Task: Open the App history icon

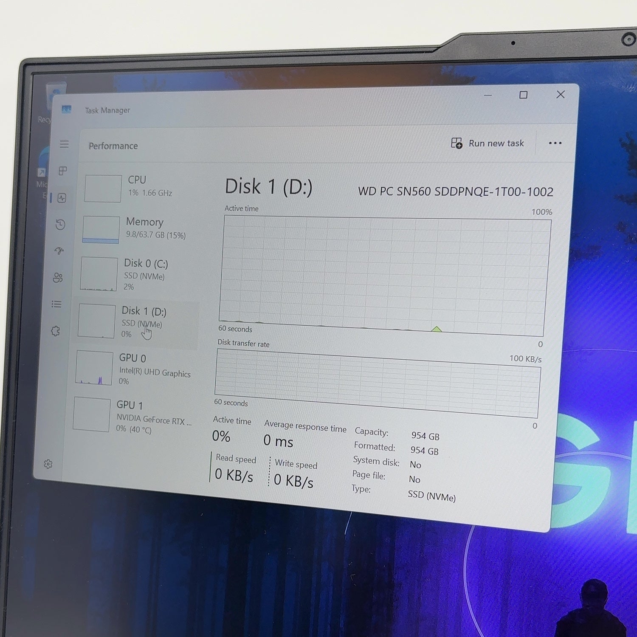Action: (60, 224)
